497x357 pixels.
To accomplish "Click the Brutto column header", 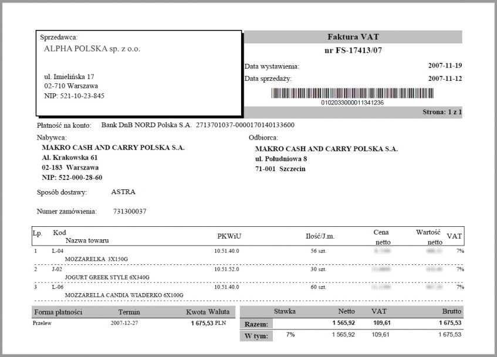I will pyautogui.click(x=452, y=311).
